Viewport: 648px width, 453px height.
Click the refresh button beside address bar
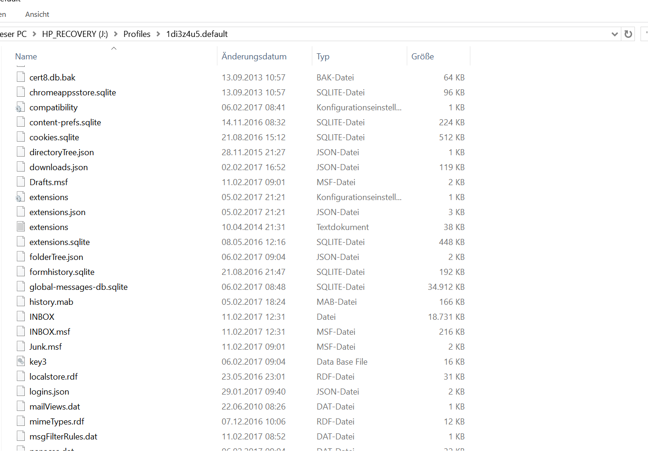628,34
